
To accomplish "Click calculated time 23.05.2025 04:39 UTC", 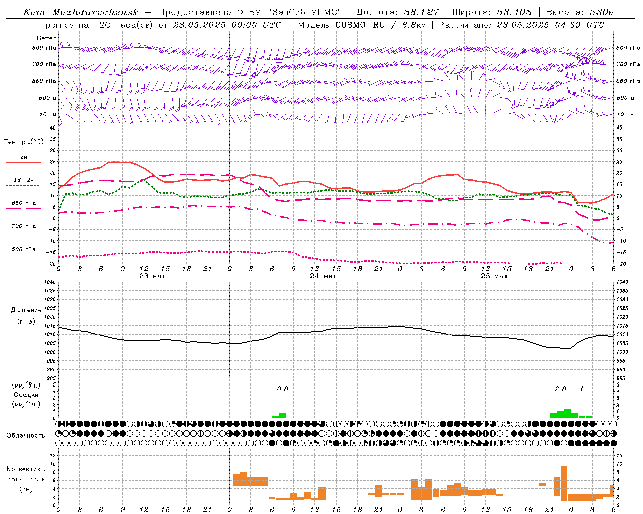I will point(551,25).
